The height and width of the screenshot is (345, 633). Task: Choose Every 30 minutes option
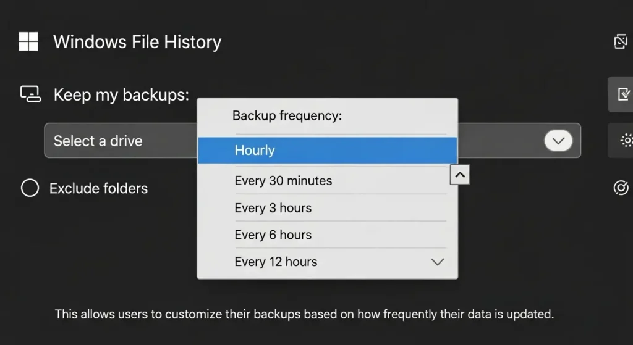tap(328, 181)
